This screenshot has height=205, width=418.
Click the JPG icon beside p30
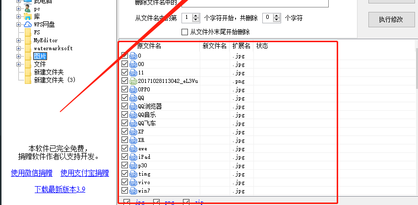click(x=133, y=166)
